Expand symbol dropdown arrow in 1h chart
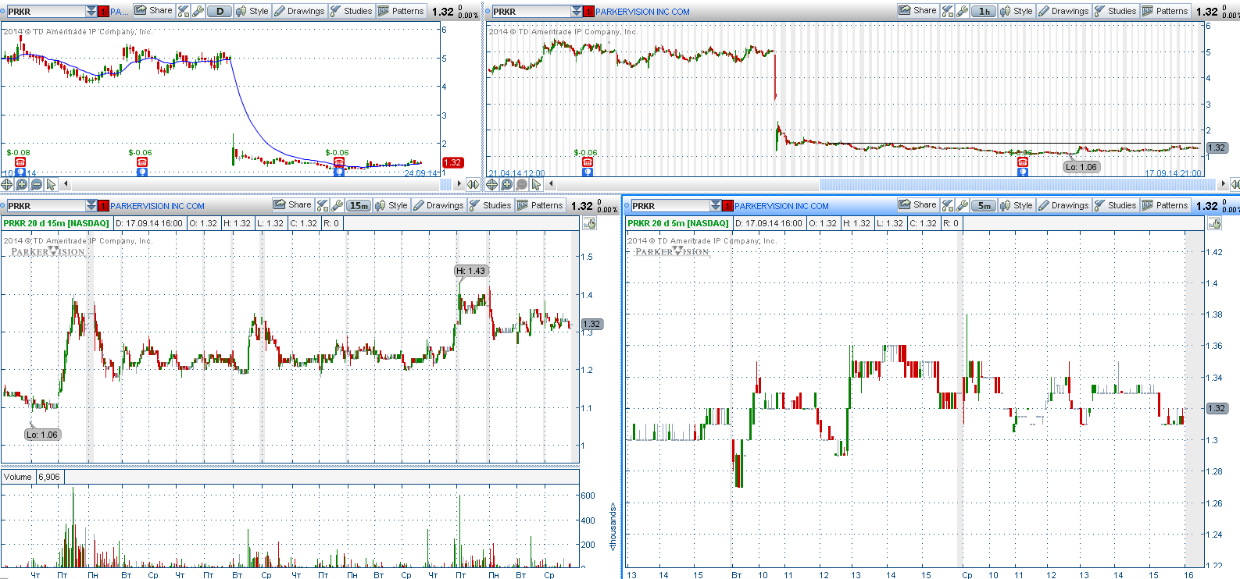1240x579 pixels. click(x=577, y=12)
